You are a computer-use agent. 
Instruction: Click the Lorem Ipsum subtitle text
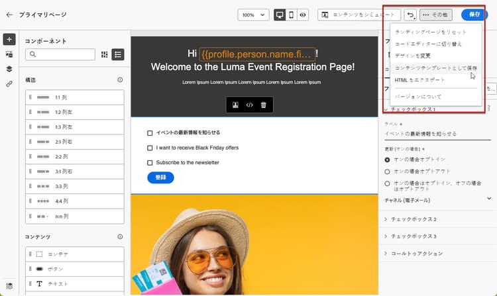[x=252, y=82]
